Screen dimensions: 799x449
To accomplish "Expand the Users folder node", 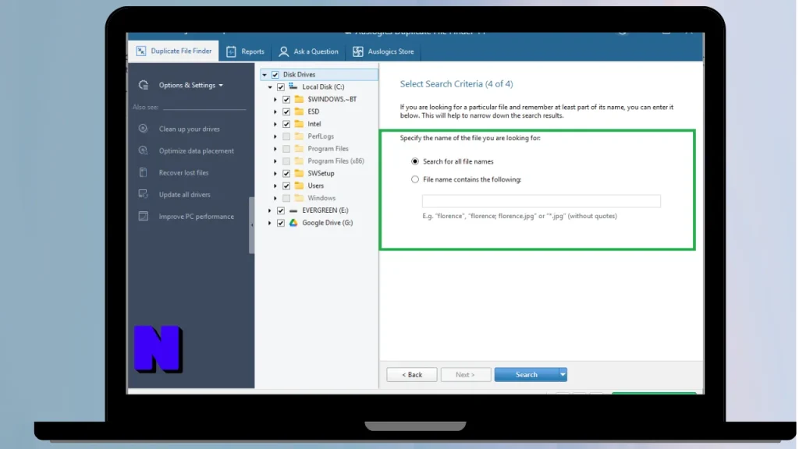I will point(275,186).
